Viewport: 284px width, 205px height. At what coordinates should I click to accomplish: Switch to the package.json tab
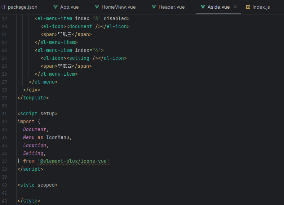pyautogui.click(x=22, y=7)
